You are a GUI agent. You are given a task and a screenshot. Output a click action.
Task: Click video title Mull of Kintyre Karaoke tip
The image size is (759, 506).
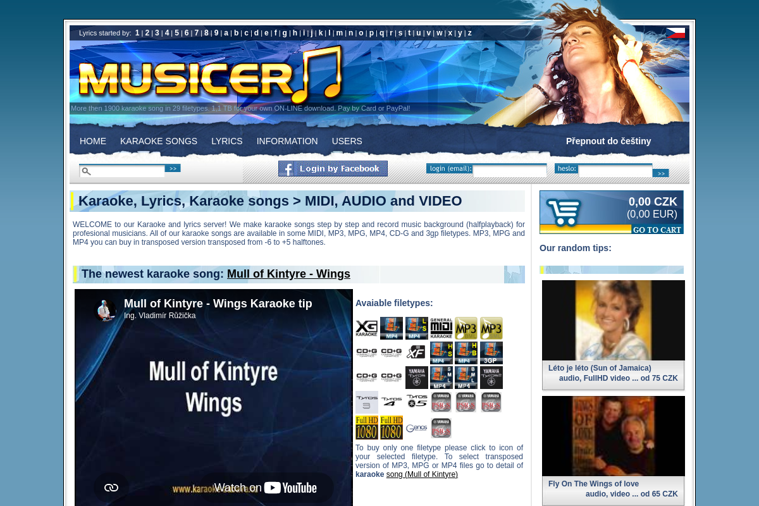[x=218, y=304]
